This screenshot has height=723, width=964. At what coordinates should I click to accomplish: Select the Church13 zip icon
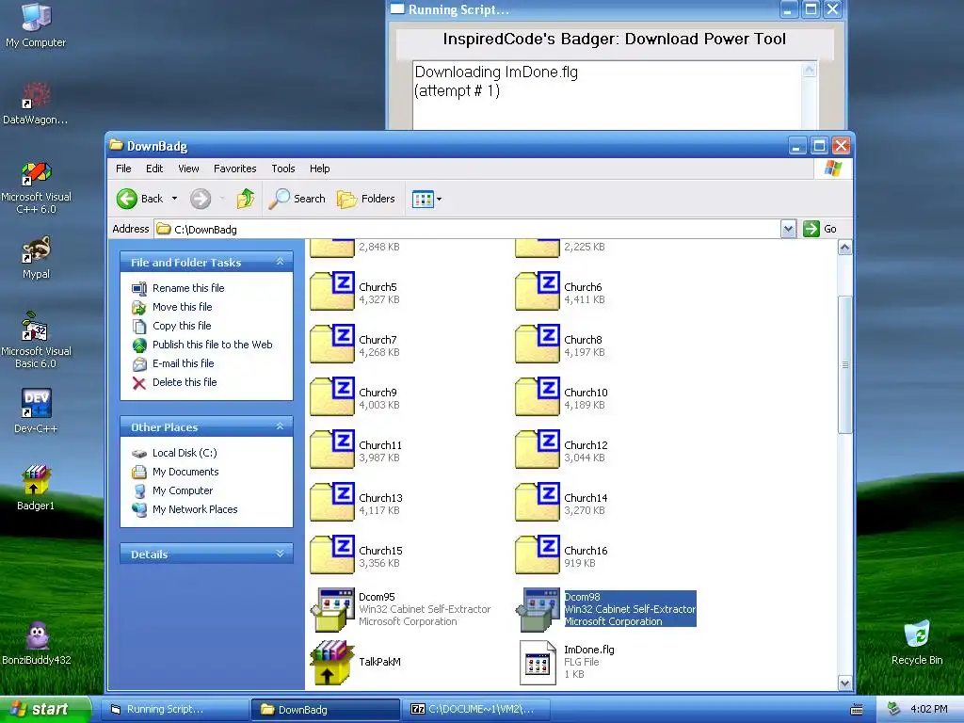(x=332, y=503)
